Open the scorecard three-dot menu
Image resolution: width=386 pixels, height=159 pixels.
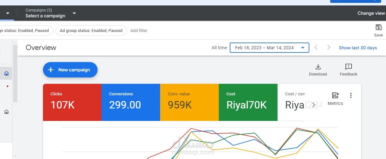coord(351,95)
